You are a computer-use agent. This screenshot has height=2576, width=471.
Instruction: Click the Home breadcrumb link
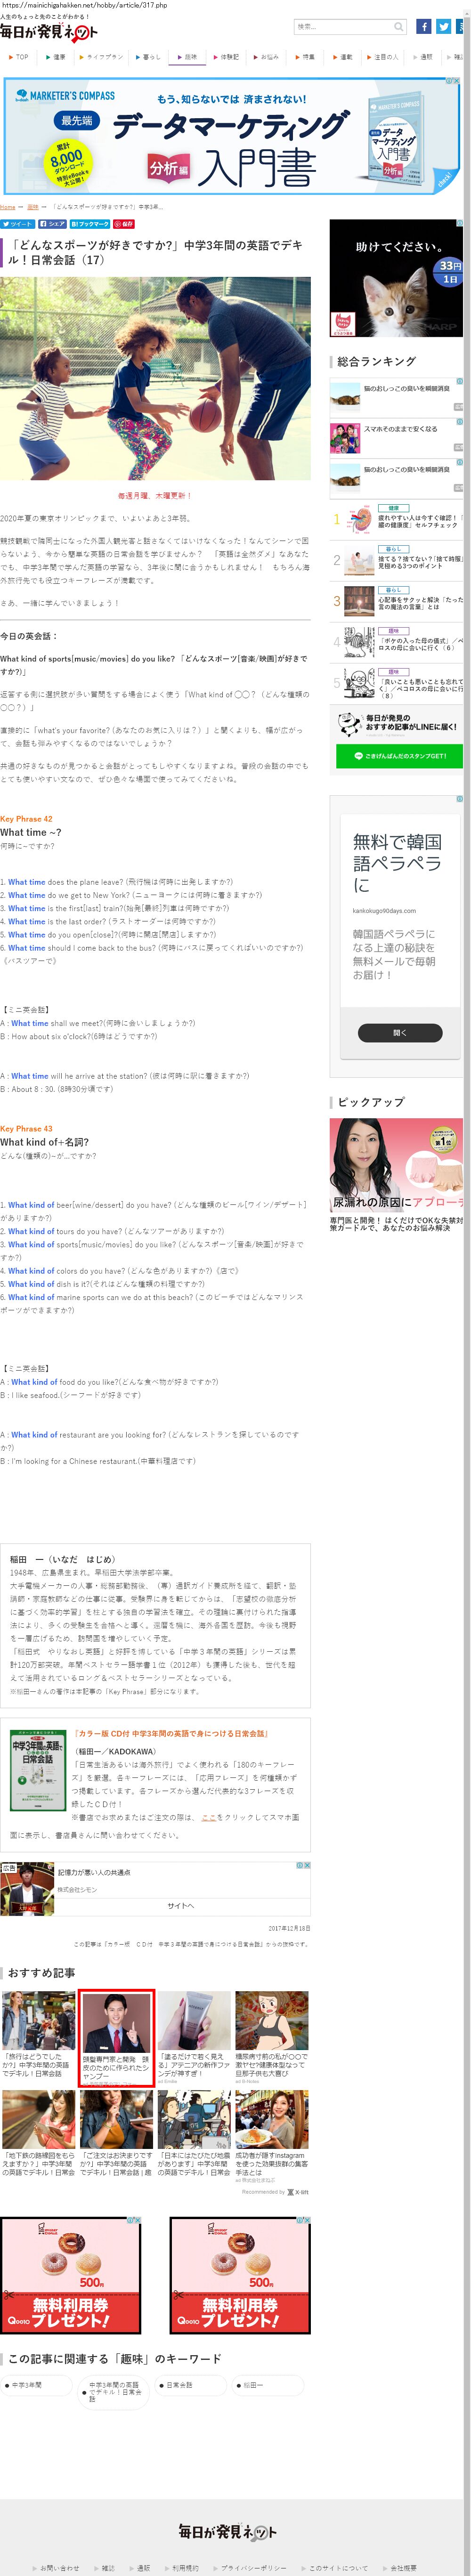click(x=8, y=207)
